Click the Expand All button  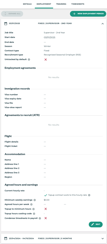pyautogui.click(x=12, y=14)
